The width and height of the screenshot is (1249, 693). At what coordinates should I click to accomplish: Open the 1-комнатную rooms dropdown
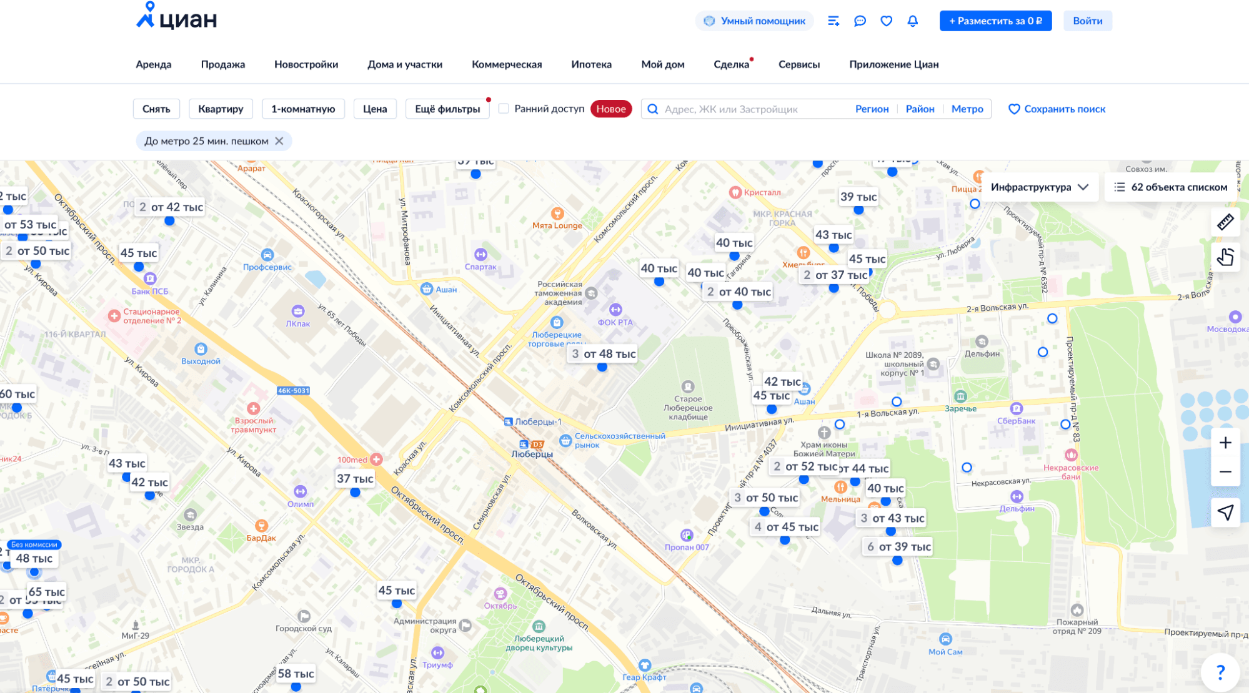click(x=303, y=109)
